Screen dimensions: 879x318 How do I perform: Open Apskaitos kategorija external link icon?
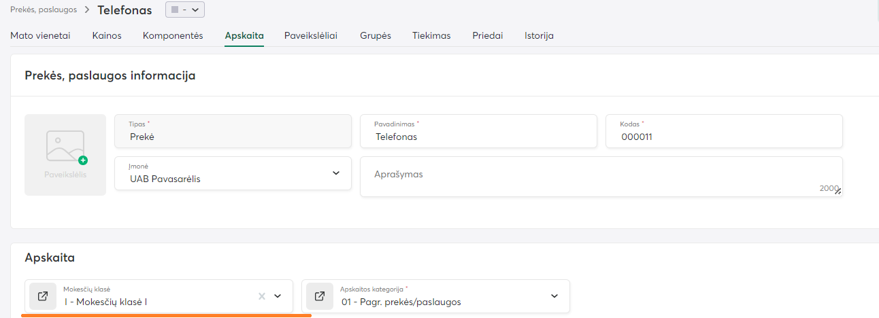coord(319,296)
